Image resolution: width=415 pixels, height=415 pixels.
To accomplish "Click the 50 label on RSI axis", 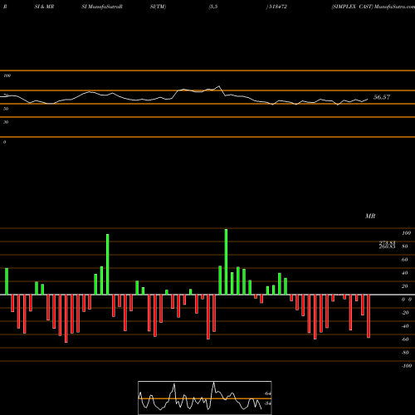I will click(x=6, y=109).
